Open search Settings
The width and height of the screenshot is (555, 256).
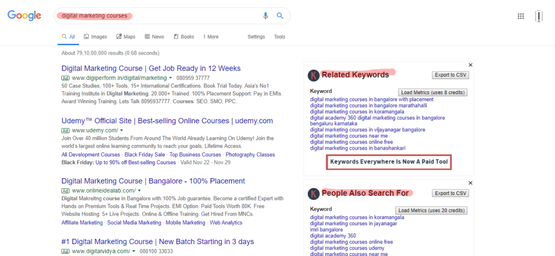[256, 37]
